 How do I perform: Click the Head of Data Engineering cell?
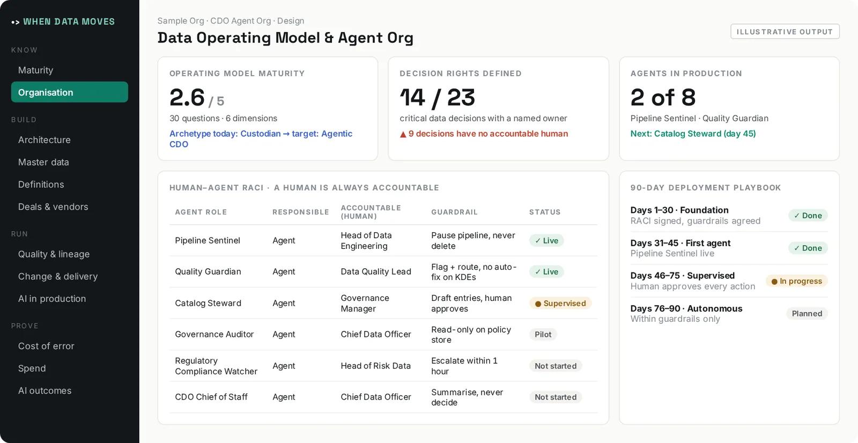click(x=366, y=241)
